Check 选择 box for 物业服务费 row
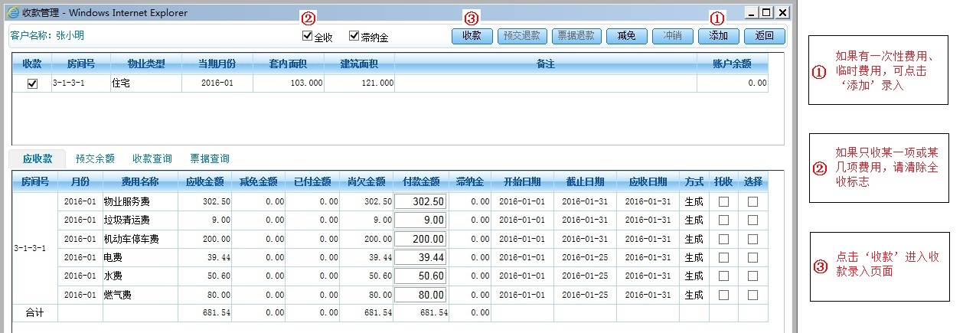Viewport: 963px width, 333px height. click(x=752, y=201)
